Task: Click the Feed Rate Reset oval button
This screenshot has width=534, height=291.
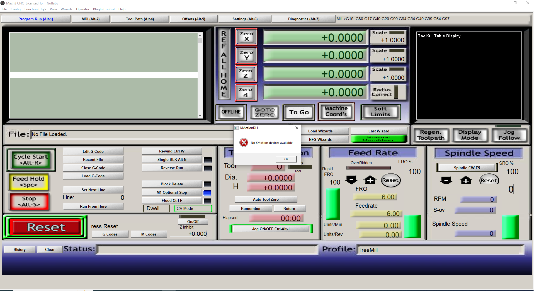Action: [390, 180]
